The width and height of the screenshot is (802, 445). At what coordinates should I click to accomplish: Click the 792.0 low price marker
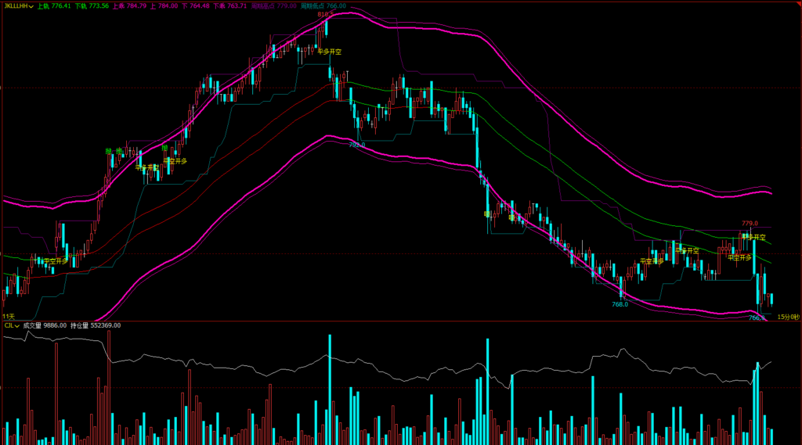click(x=357, y=145)
